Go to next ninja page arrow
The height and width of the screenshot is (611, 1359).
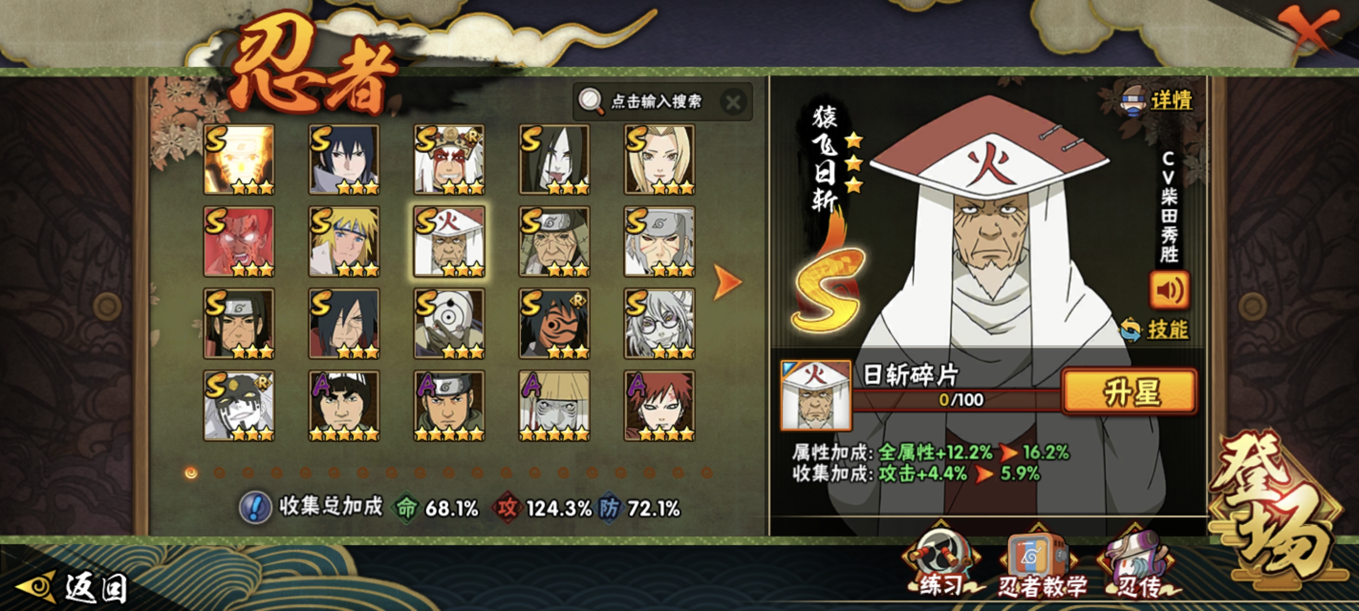pos(727,282)
